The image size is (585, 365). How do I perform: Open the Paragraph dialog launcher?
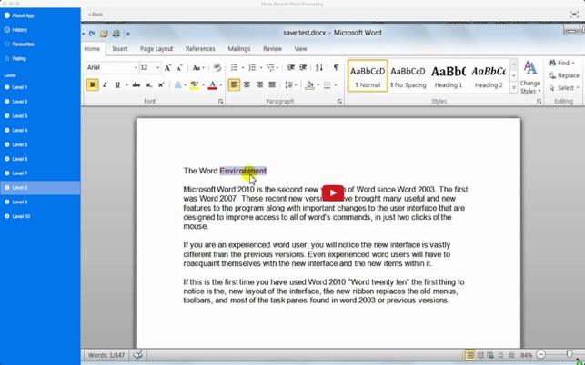tap(339, 102)
